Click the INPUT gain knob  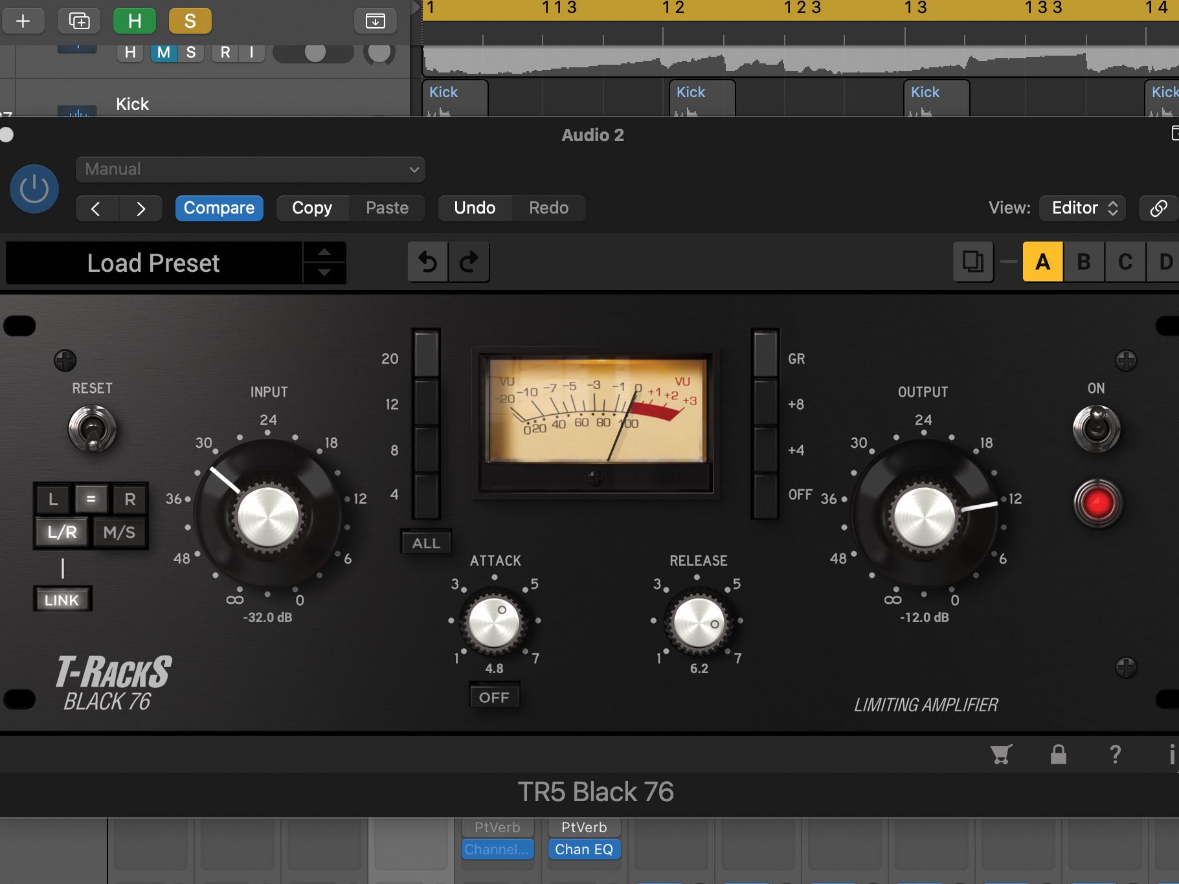(x=268, y=516)
